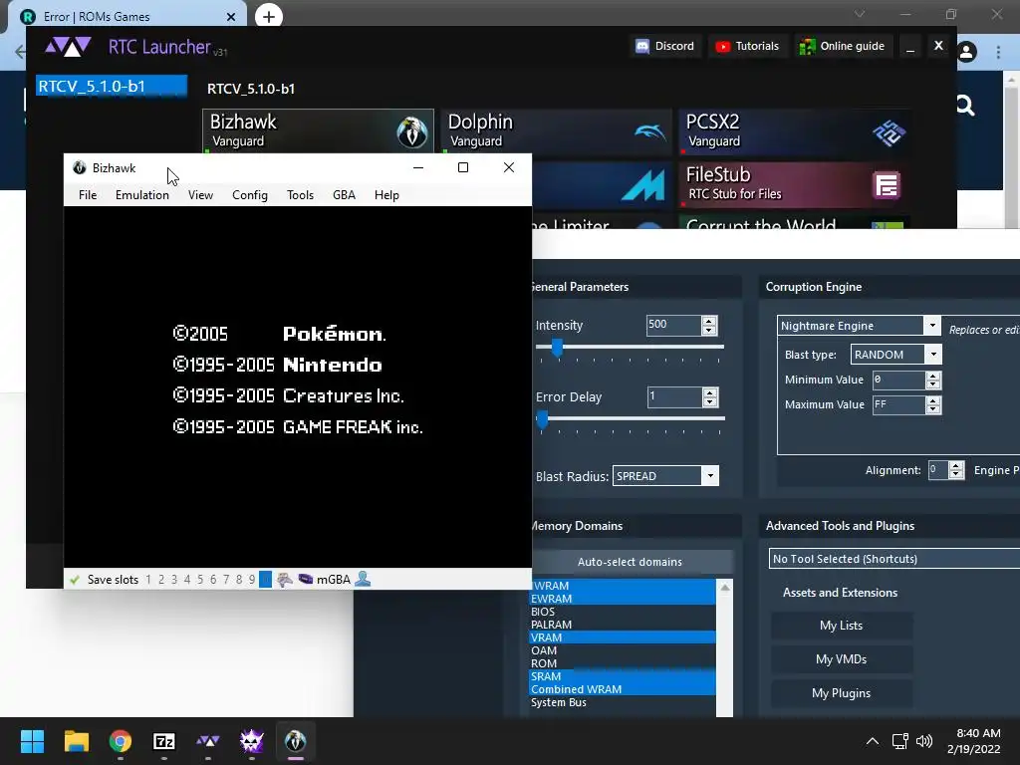Open Blast type dropdown
Image resolution: width=1020 pixels, height=765 pixels.
point(933,355)
